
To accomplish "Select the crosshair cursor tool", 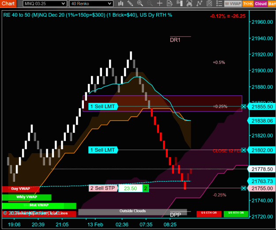I will tap(160, 4).
